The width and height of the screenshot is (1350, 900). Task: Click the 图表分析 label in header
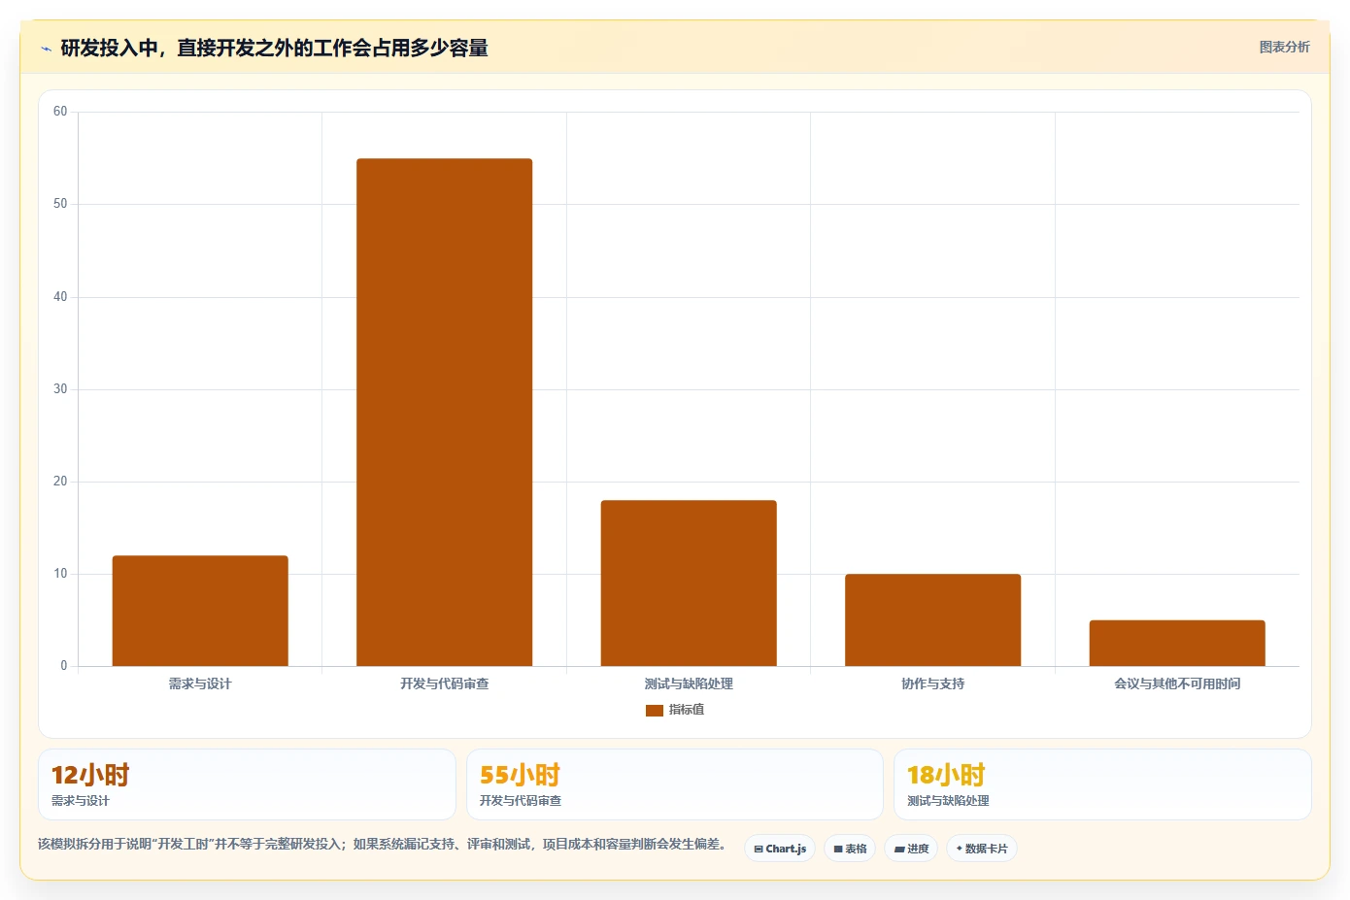point(1284,47)
